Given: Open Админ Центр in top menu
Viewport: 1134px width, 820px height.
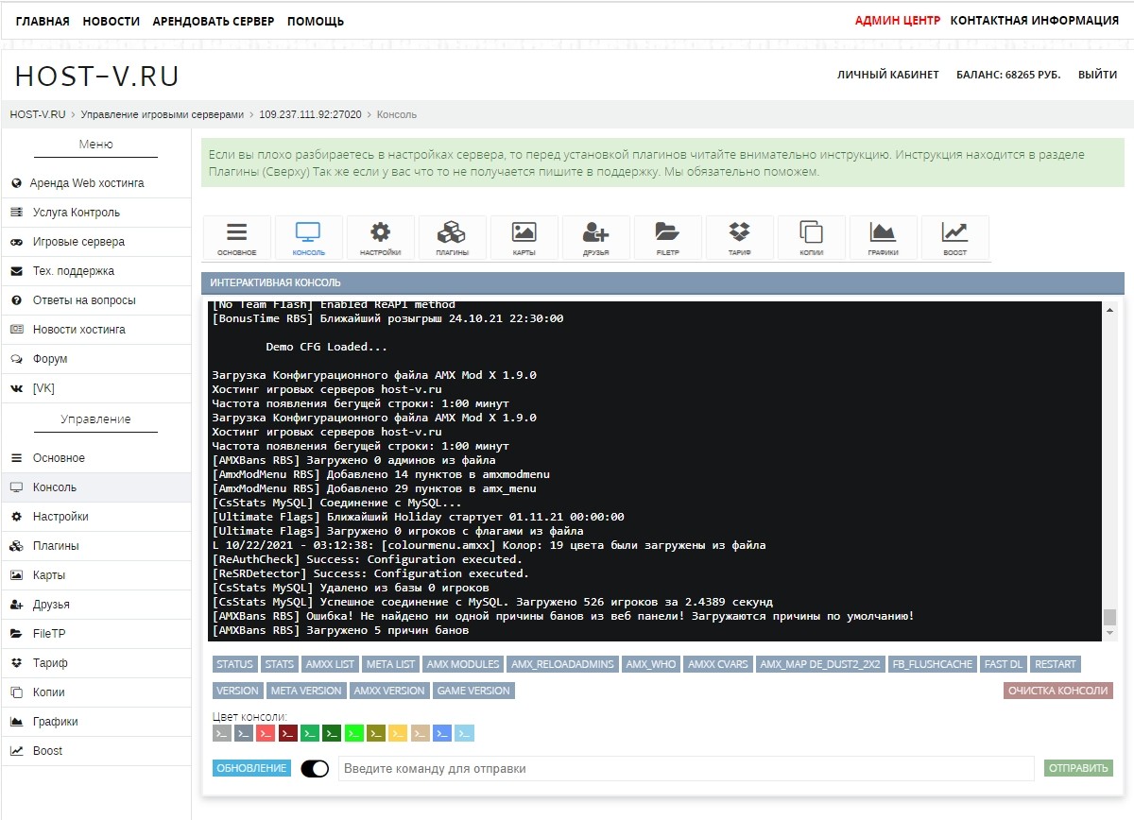Looking at the screenshot, I should 897,21.
